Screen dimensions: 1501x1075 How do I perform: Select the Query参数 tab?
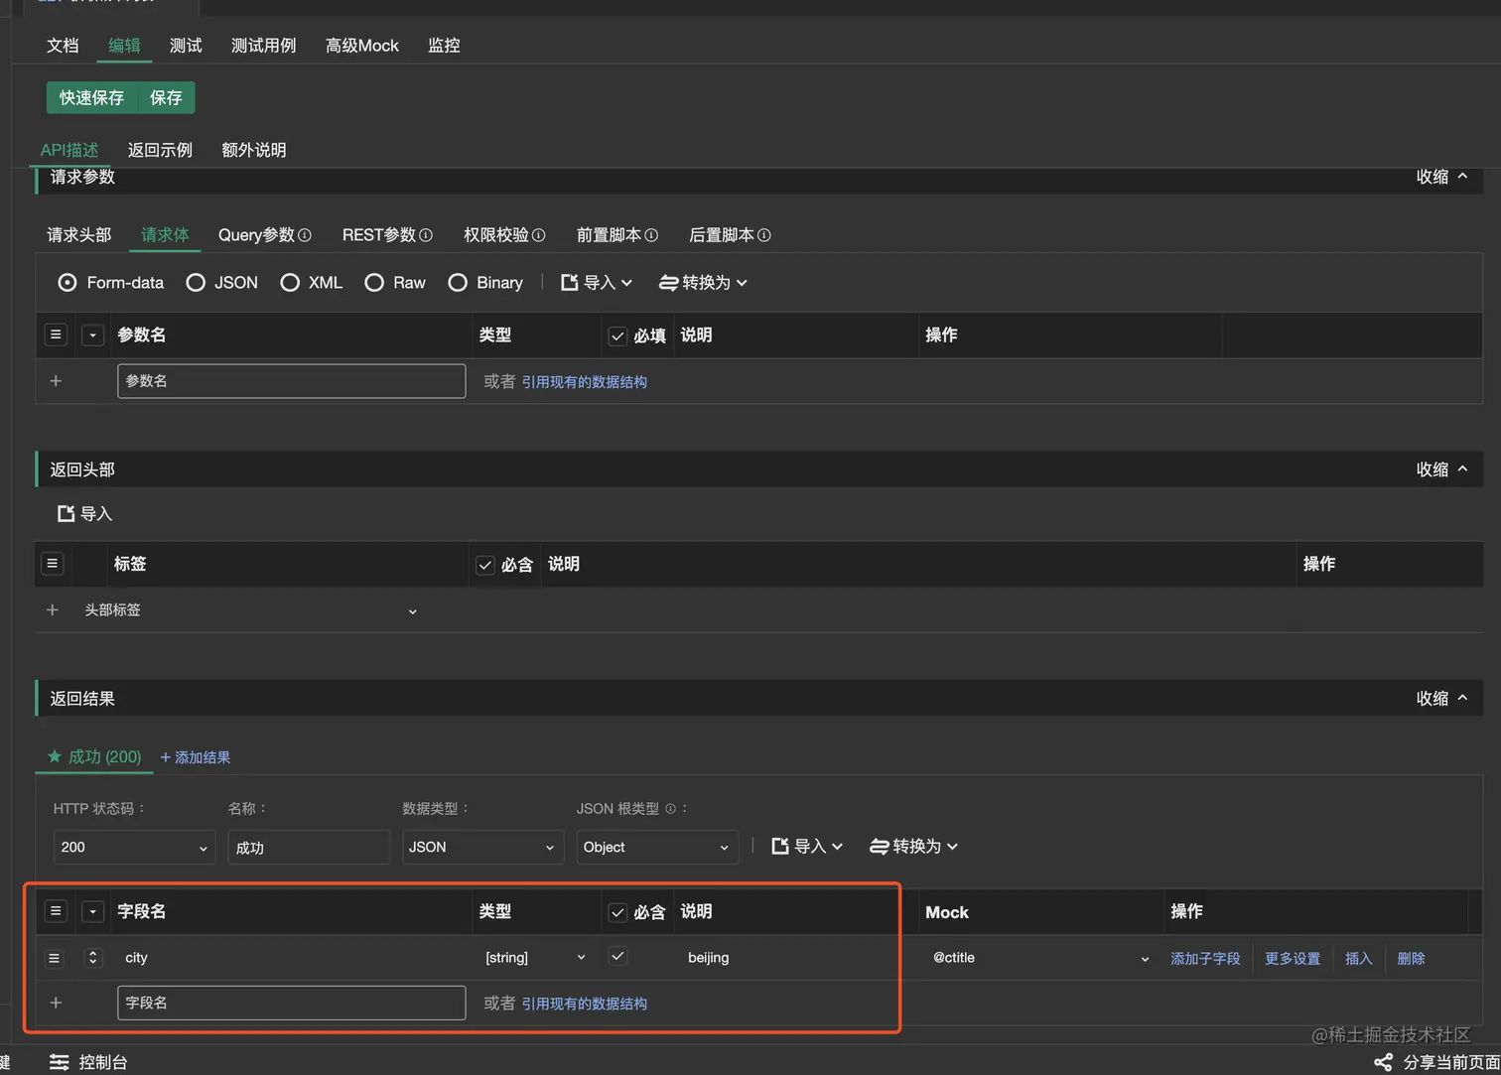[256, 235]
